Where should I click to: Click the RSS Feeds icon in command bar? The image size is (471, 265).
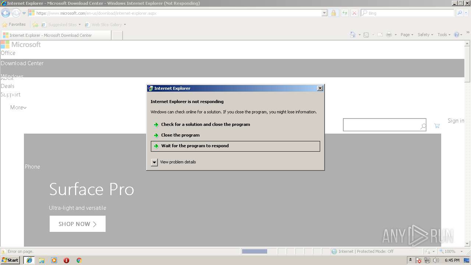pos(366,35)
